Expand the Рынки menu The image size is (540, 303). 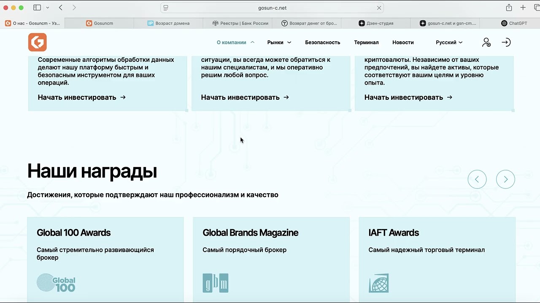tap(279, 42)
